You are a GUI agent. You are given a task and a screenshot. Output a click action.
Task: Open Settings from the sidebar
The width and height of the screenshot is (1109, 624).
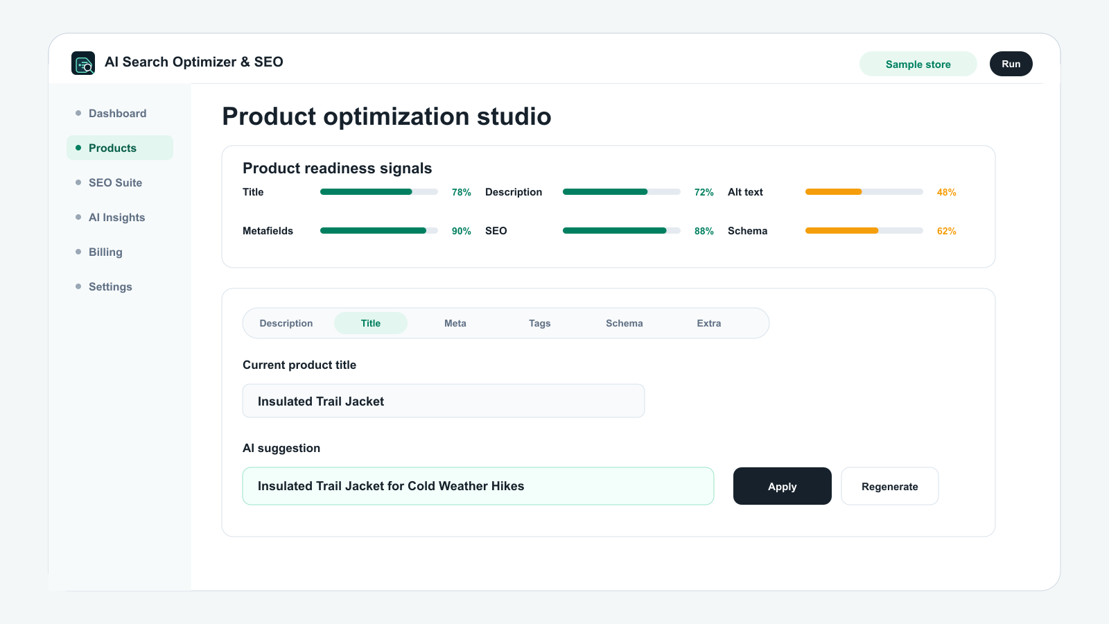(120, 286)
